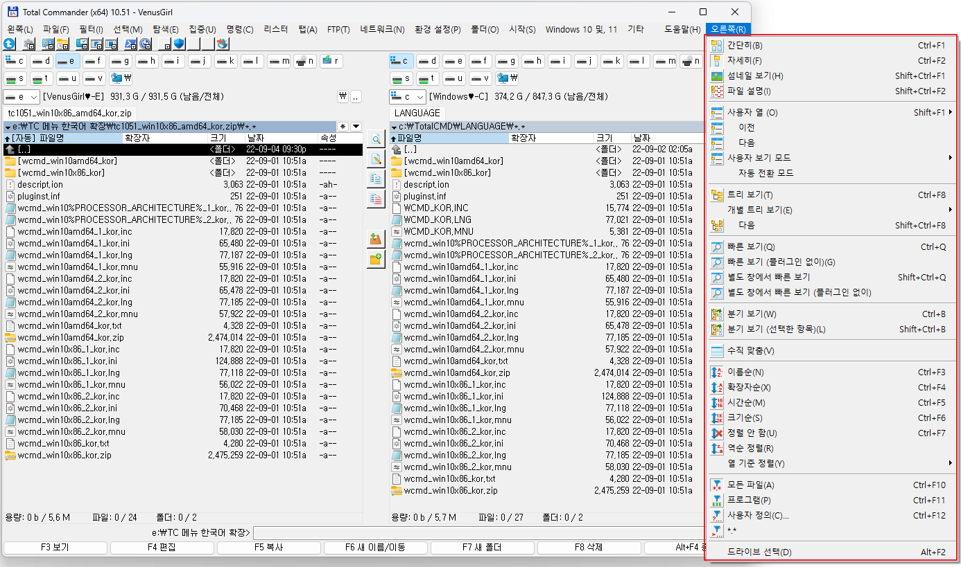961x567 pixels.
Task: Click the blue shield toolbar icon
Action: [179, 44]
